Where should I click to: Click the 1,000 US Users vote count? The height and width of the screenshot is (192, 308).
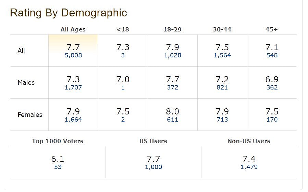point(153,167)
